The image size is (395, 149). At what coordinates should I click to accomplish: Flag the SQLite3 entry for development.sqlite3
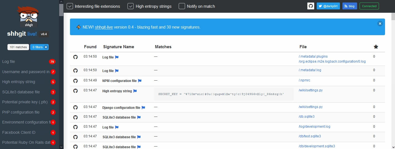click(139, 147)
